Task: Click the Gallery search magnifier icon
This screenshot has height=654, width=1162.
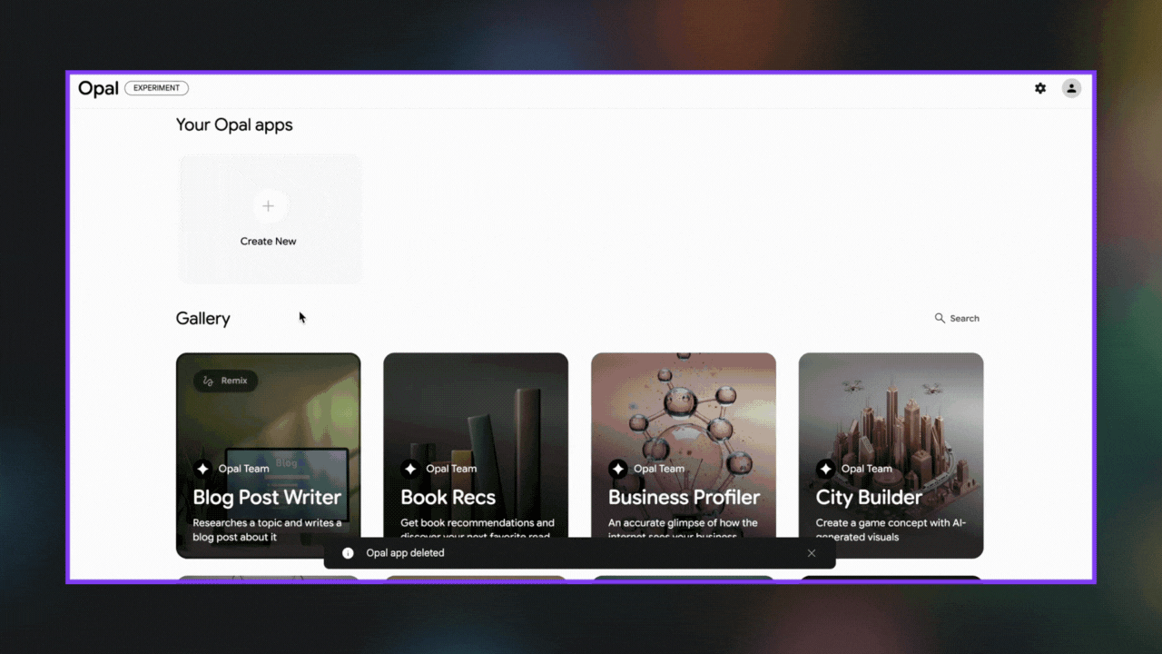Action: (940, 318)
